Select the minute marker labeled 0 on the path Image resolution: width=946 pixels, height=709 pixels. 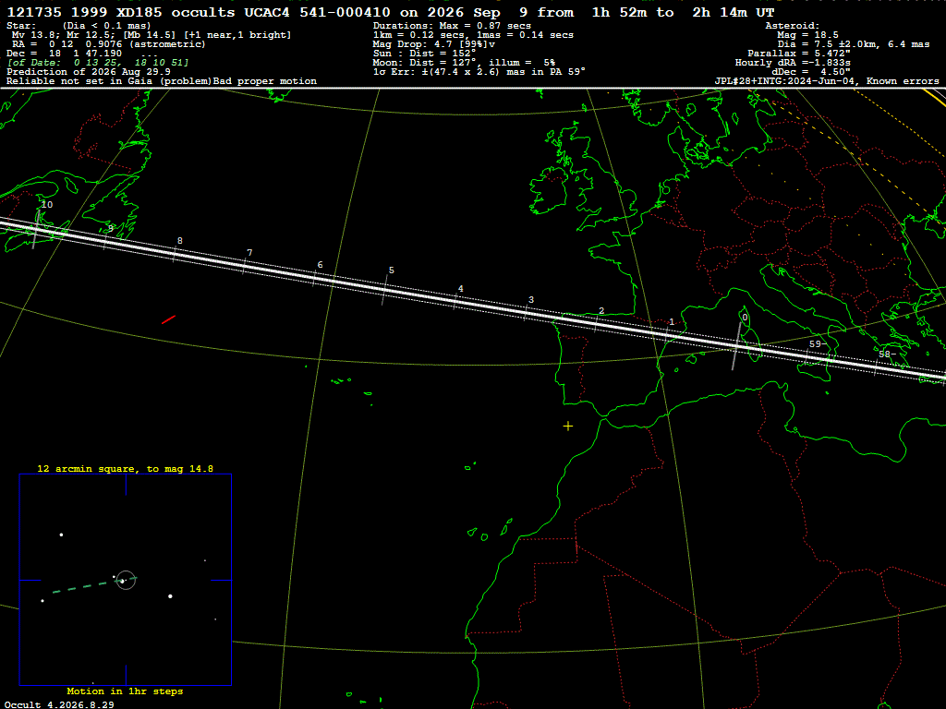[x=736, y=345]
